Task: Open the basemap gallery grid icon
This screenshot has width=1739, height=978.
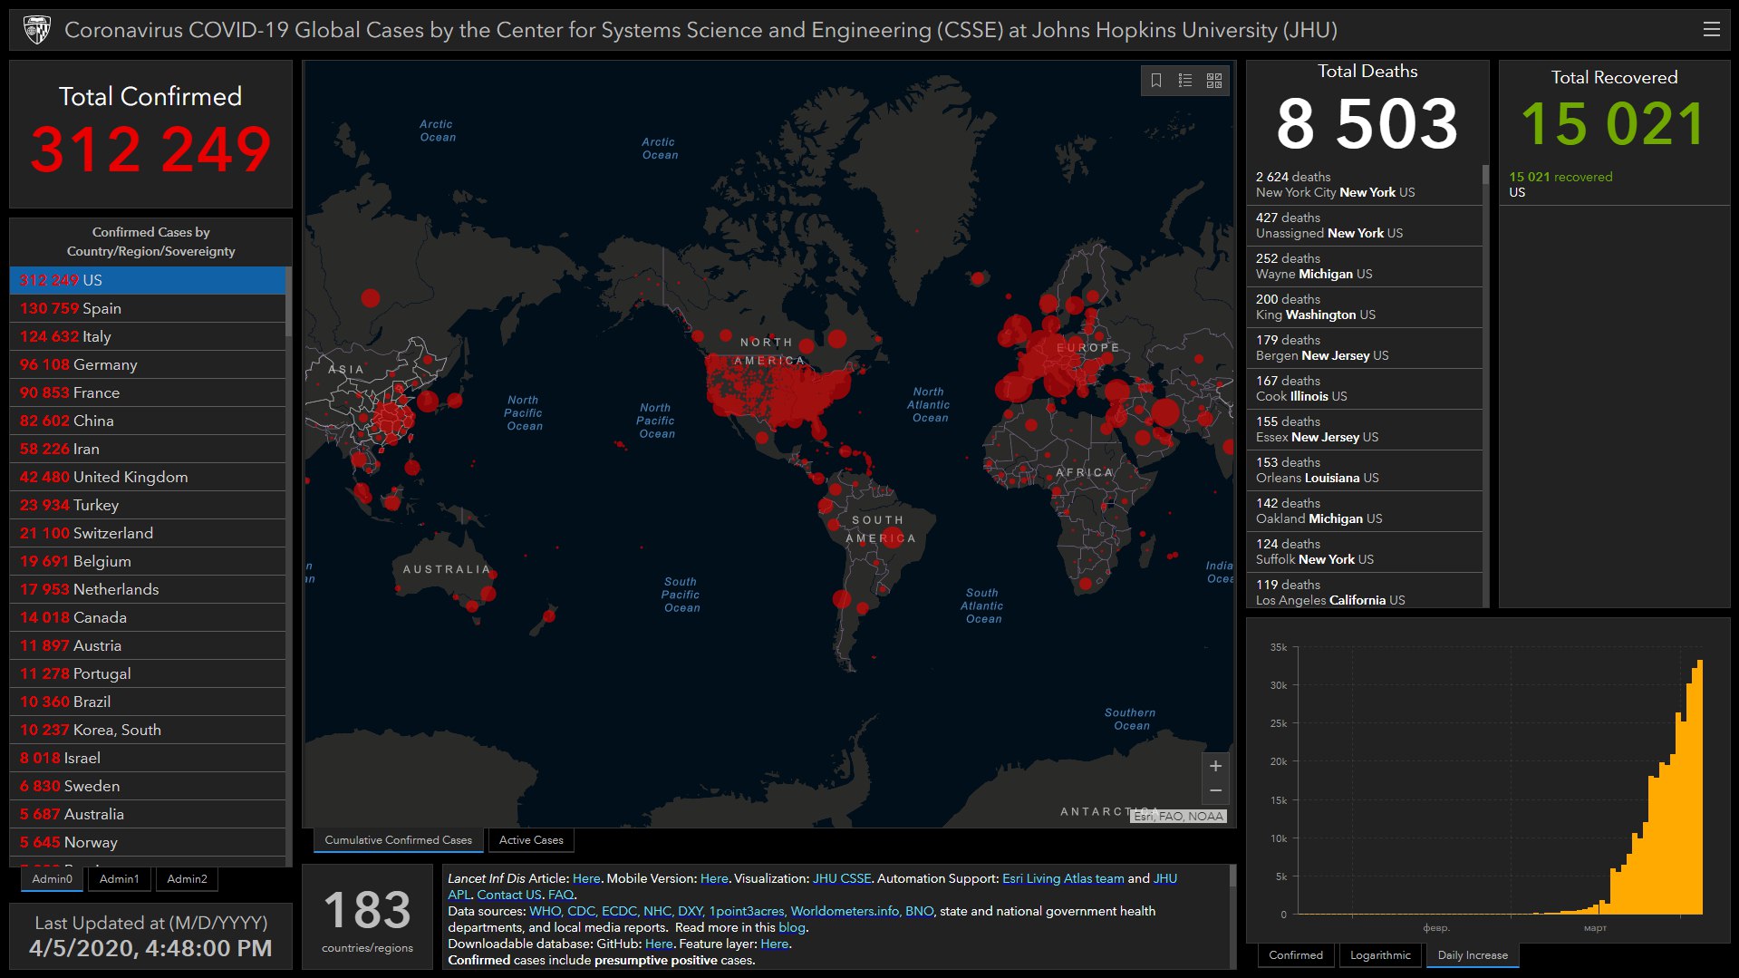Action: (x=1214, y=81)
